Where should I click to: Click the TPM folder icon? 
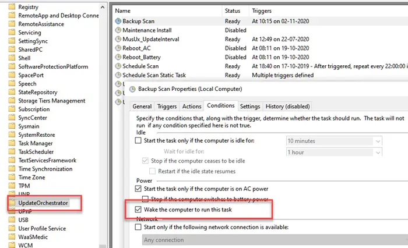coord(12,186)
